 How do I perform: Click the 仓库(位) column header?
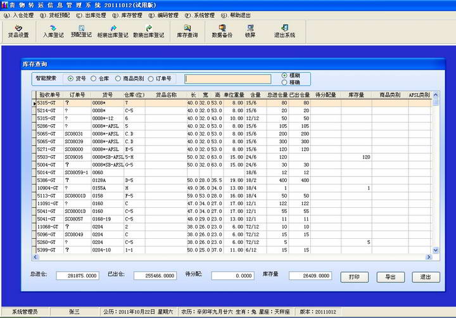pyautogui.click(x=135, y=95)
